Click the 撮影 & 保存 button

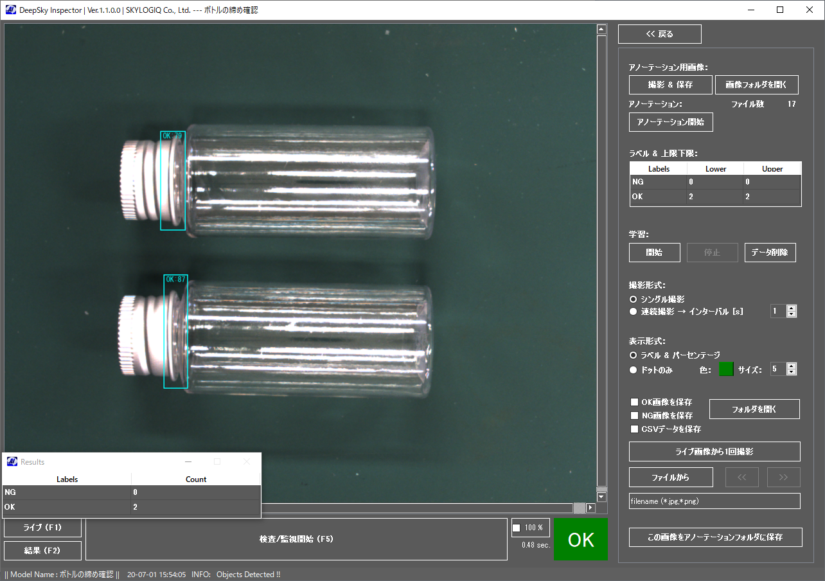671,85
